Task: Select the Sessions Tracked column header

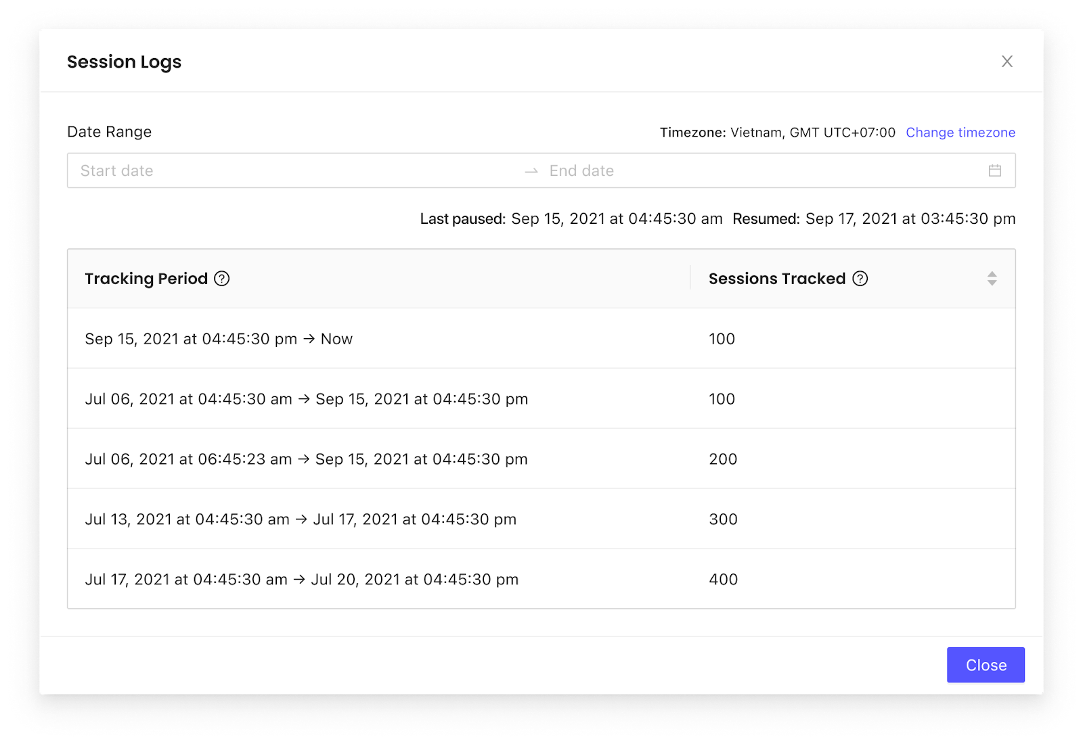Action: pos(853,279)
